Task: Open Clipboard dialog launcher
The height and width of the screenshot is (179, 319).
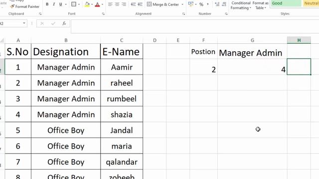Action: pyautogui.click(x=40, y=14)
